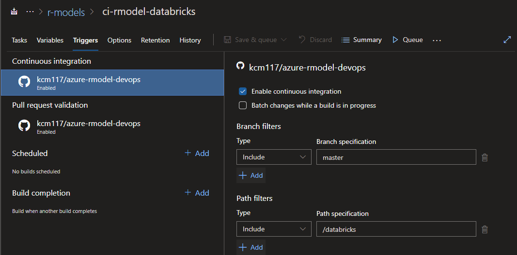Open the toolbar more actions ellipsis
The image size is (517, 255).
[x=437, y=40]
